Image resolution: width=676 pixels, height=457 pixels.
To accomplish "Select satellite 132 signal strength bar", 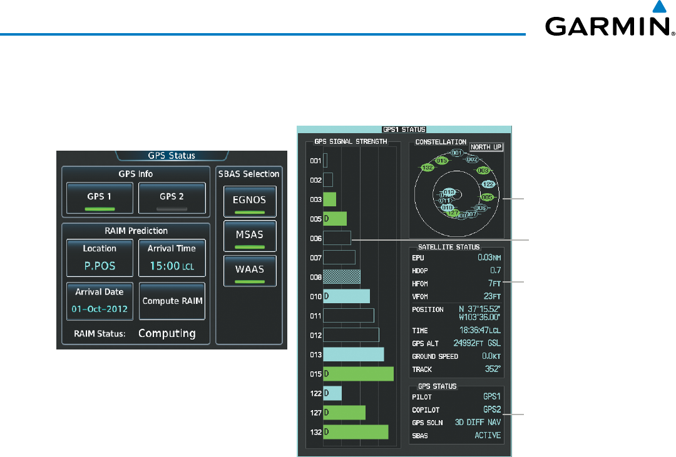I will [356, 431].
